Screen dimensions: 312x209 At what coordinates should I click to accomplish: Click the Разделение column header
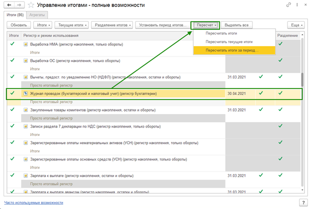pos(287,35)
